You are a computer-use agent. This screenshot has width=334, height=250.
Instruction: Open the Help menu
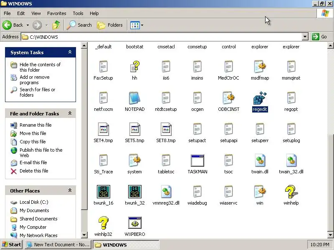pyautogui.click(x=94, y=13)
